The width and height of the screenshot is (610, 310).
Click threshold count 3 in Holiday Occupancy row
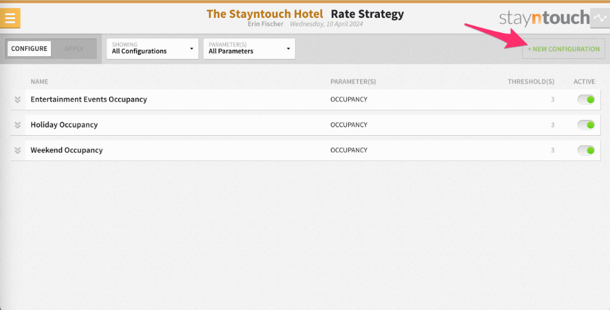tap(552, 125)
